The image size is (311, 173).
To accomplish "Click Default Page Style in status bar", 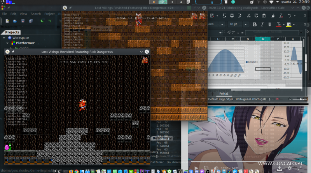I will (220, 99).
